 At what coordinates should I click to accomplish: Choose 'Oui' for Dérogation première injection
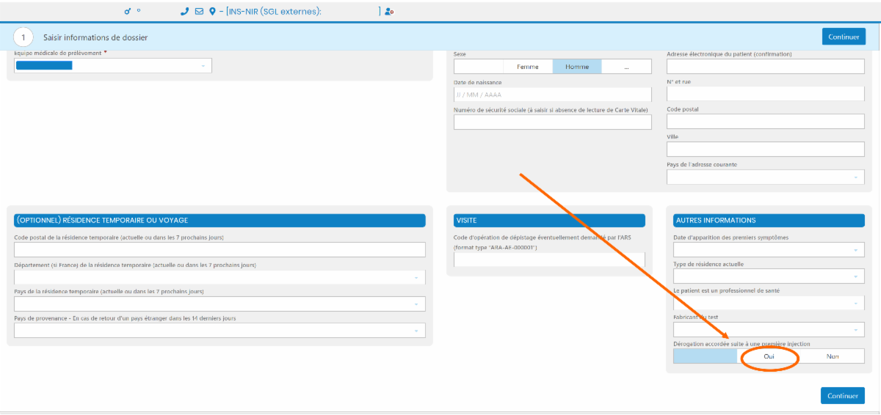coord(769,356)
